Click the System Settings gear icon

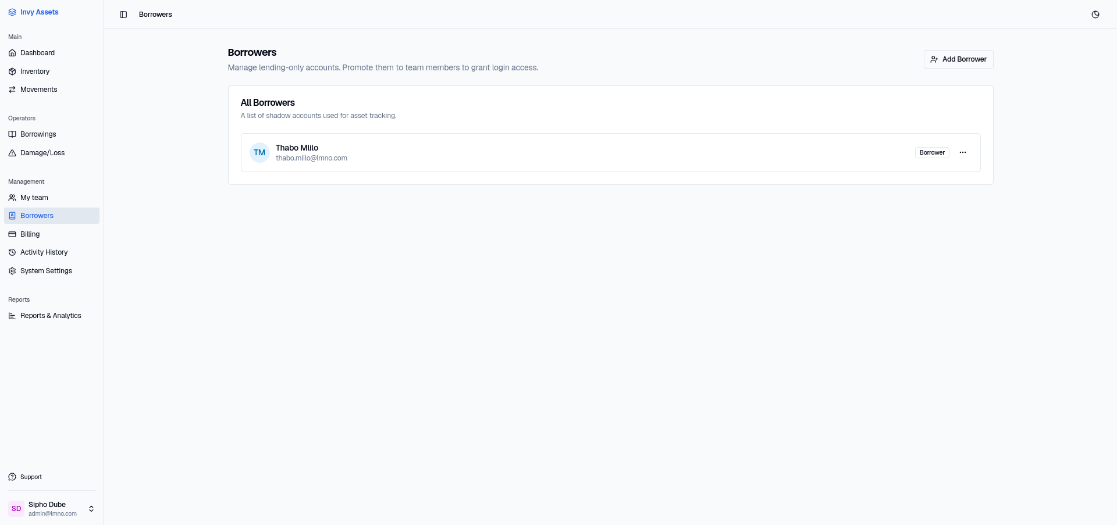[x=12, y=271]
